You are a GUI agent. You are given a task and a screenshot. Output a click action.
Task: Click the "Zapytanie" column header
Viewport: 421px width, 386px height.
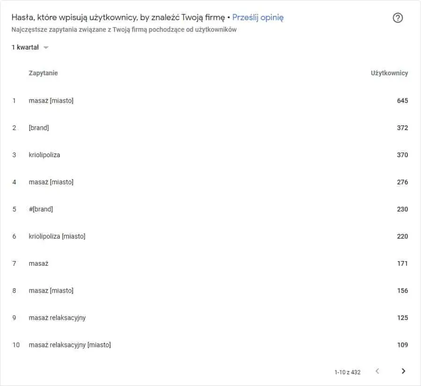pyautogui.click(x=43, y=73)
